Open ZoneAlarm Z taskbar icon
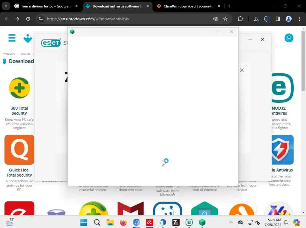Image resolution: width=306 pixels, height=228 pixels. tap(176, 222)
